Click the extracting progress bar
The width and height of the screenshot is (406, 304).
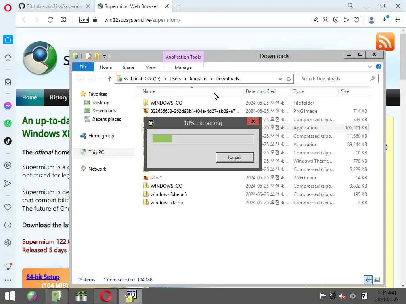point(203,139)
